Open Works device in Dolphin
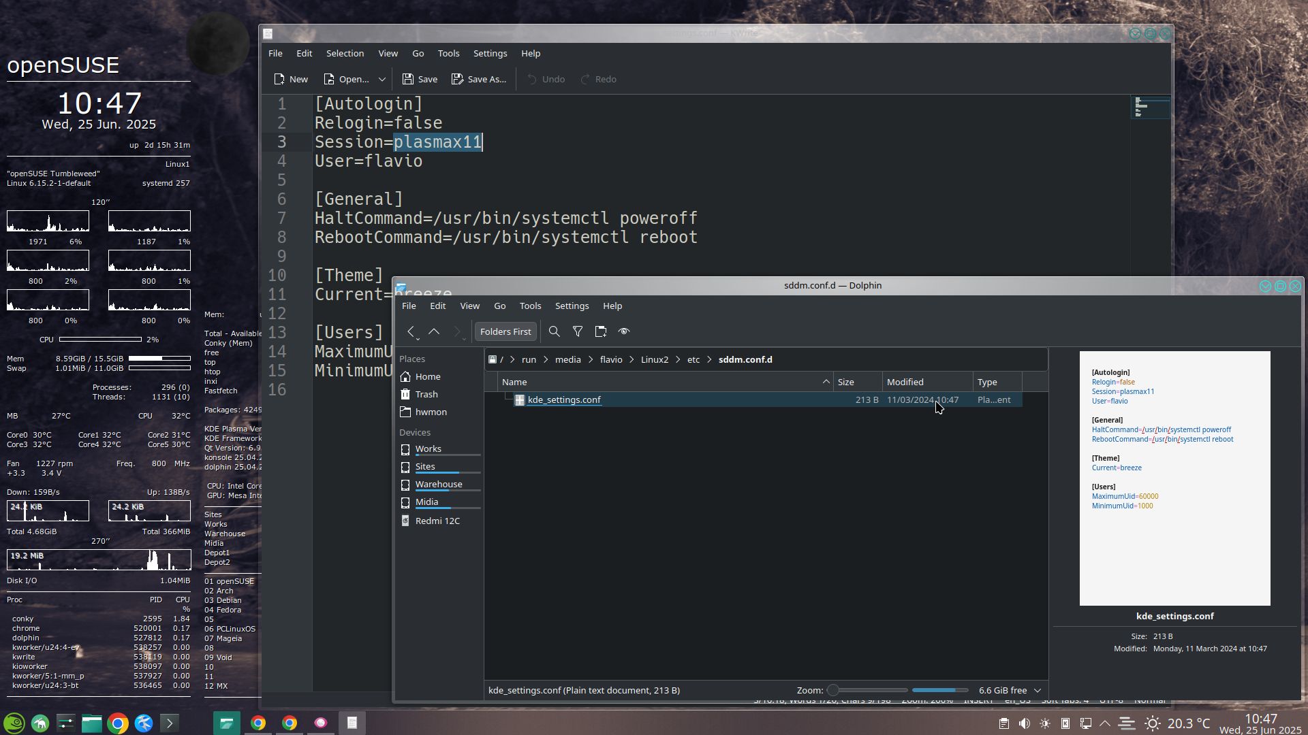Viewport: 1308px width, 735px height. pos(438,449)
